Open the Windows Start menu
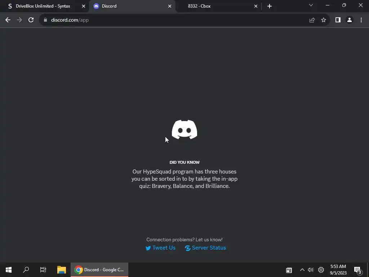 coord(9,270)
